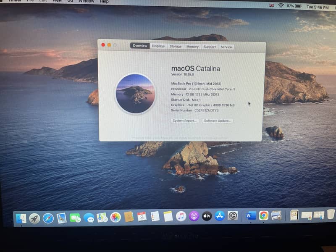Open Calendar icon in Dock
The width and height of the screenshot is (336, 252).
click(142, 217)
